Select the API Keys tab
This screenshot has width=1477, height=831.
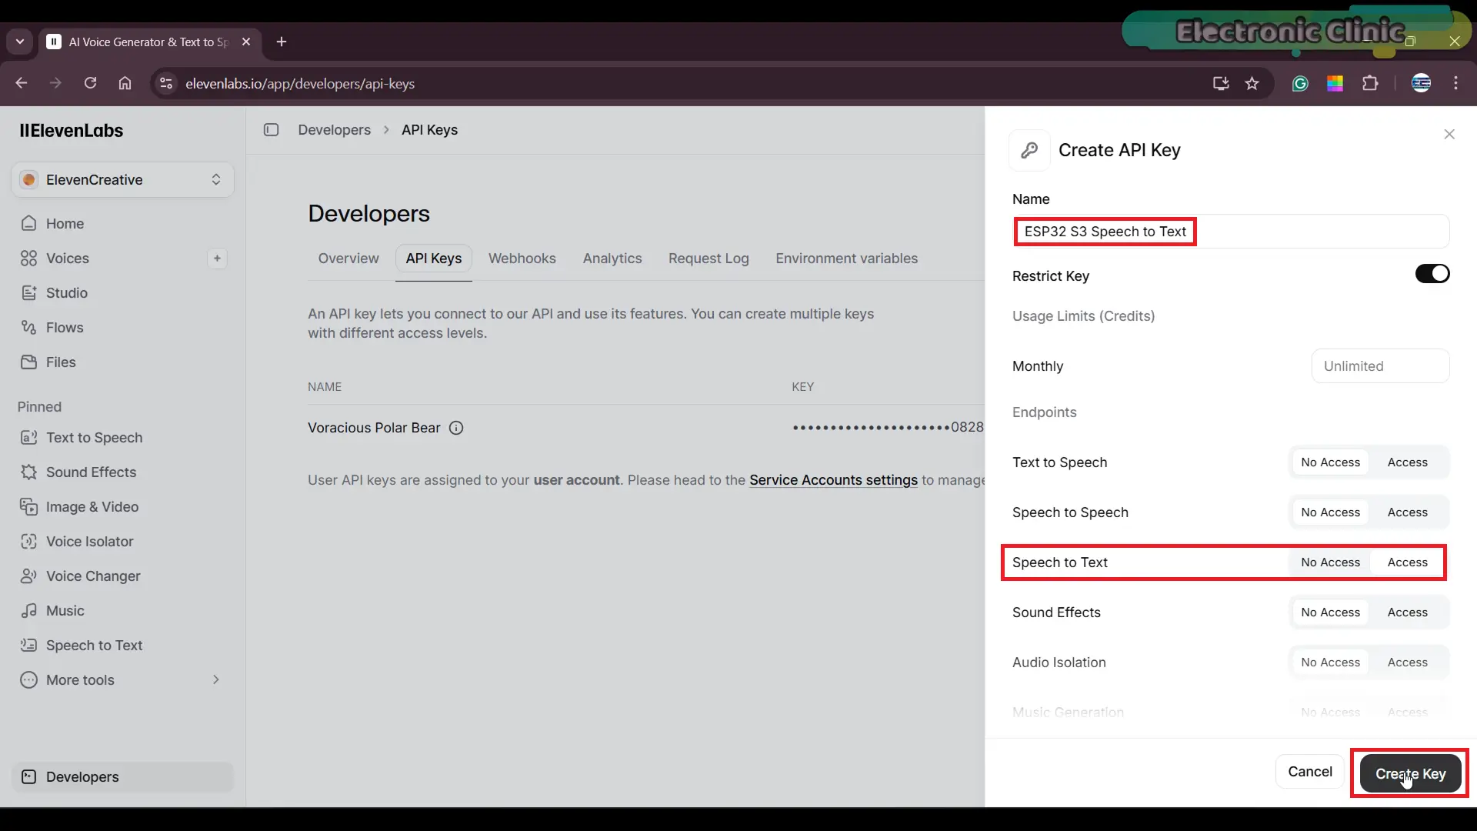coord(434,259)
